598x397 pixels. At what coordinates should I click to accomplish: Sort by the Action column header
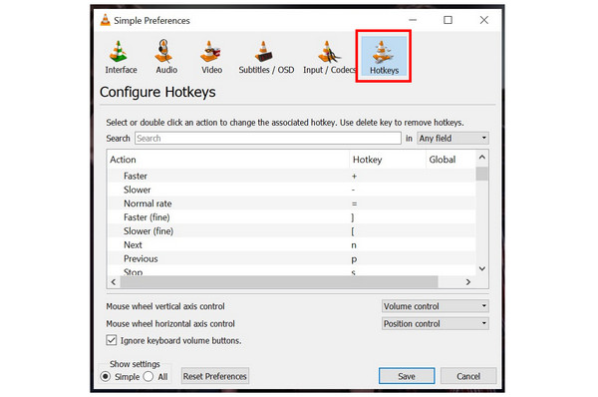point(228,160)
